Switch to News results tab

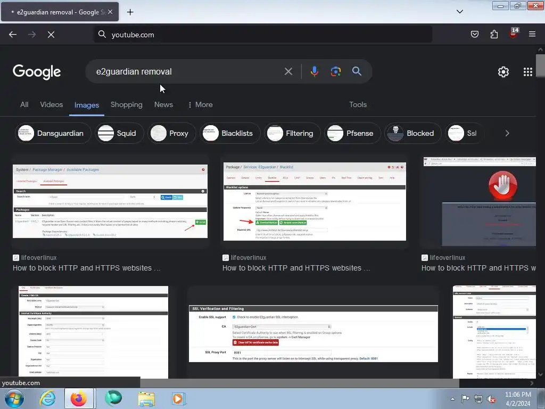point(163,105)
